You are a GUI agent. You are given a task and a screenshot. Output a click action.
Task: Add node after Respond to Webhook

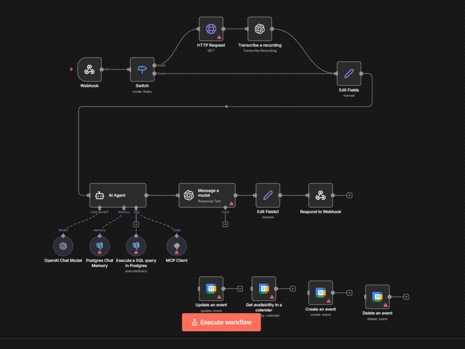pos(349,195)
